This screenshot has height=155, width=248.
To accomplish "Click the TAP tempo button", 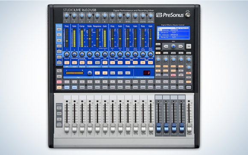I will 189,46.
